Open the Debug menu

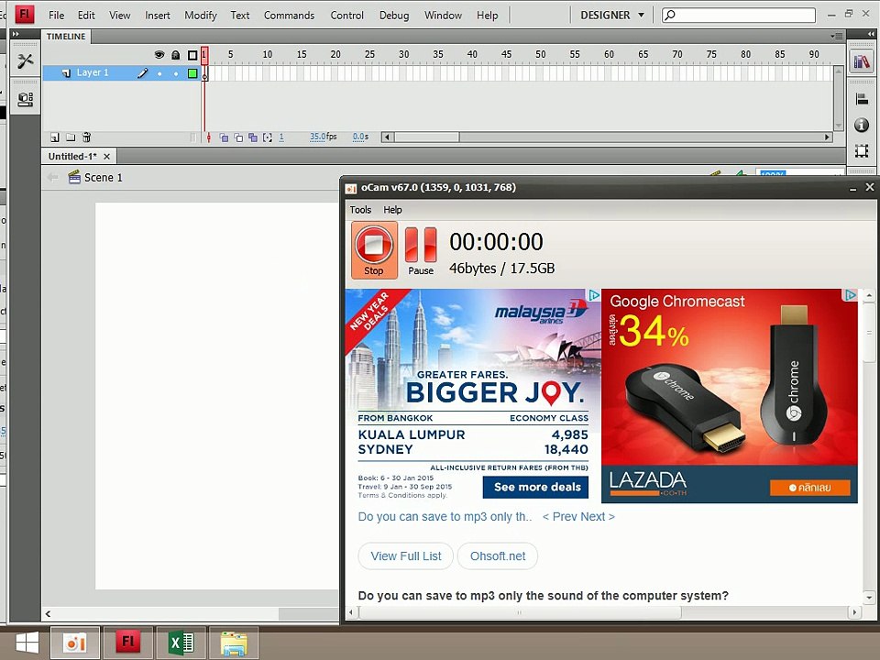[x=394, y=16]
